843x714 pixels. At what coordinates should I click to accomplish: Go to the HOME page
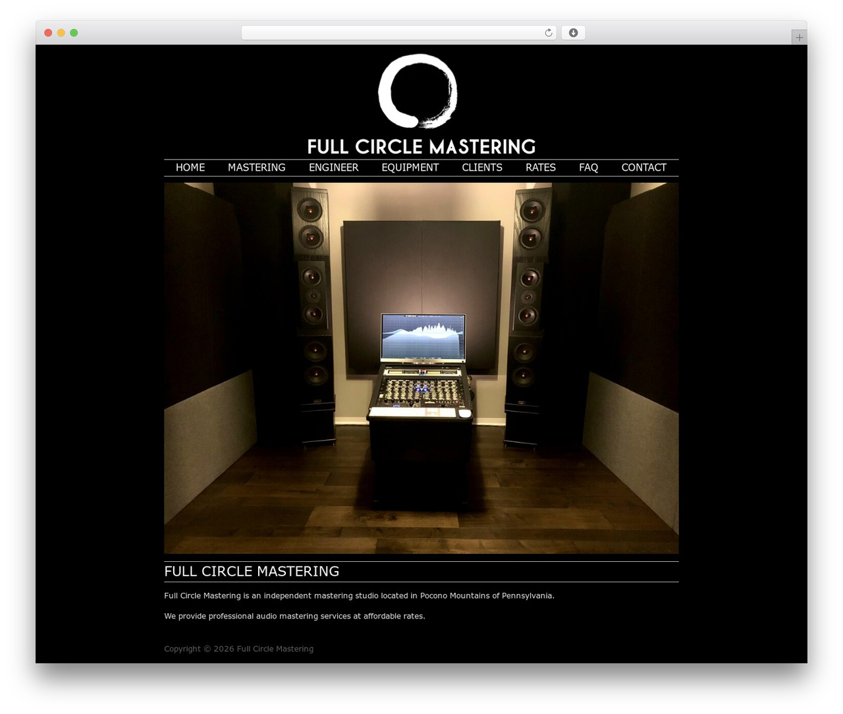click(190, 167)
